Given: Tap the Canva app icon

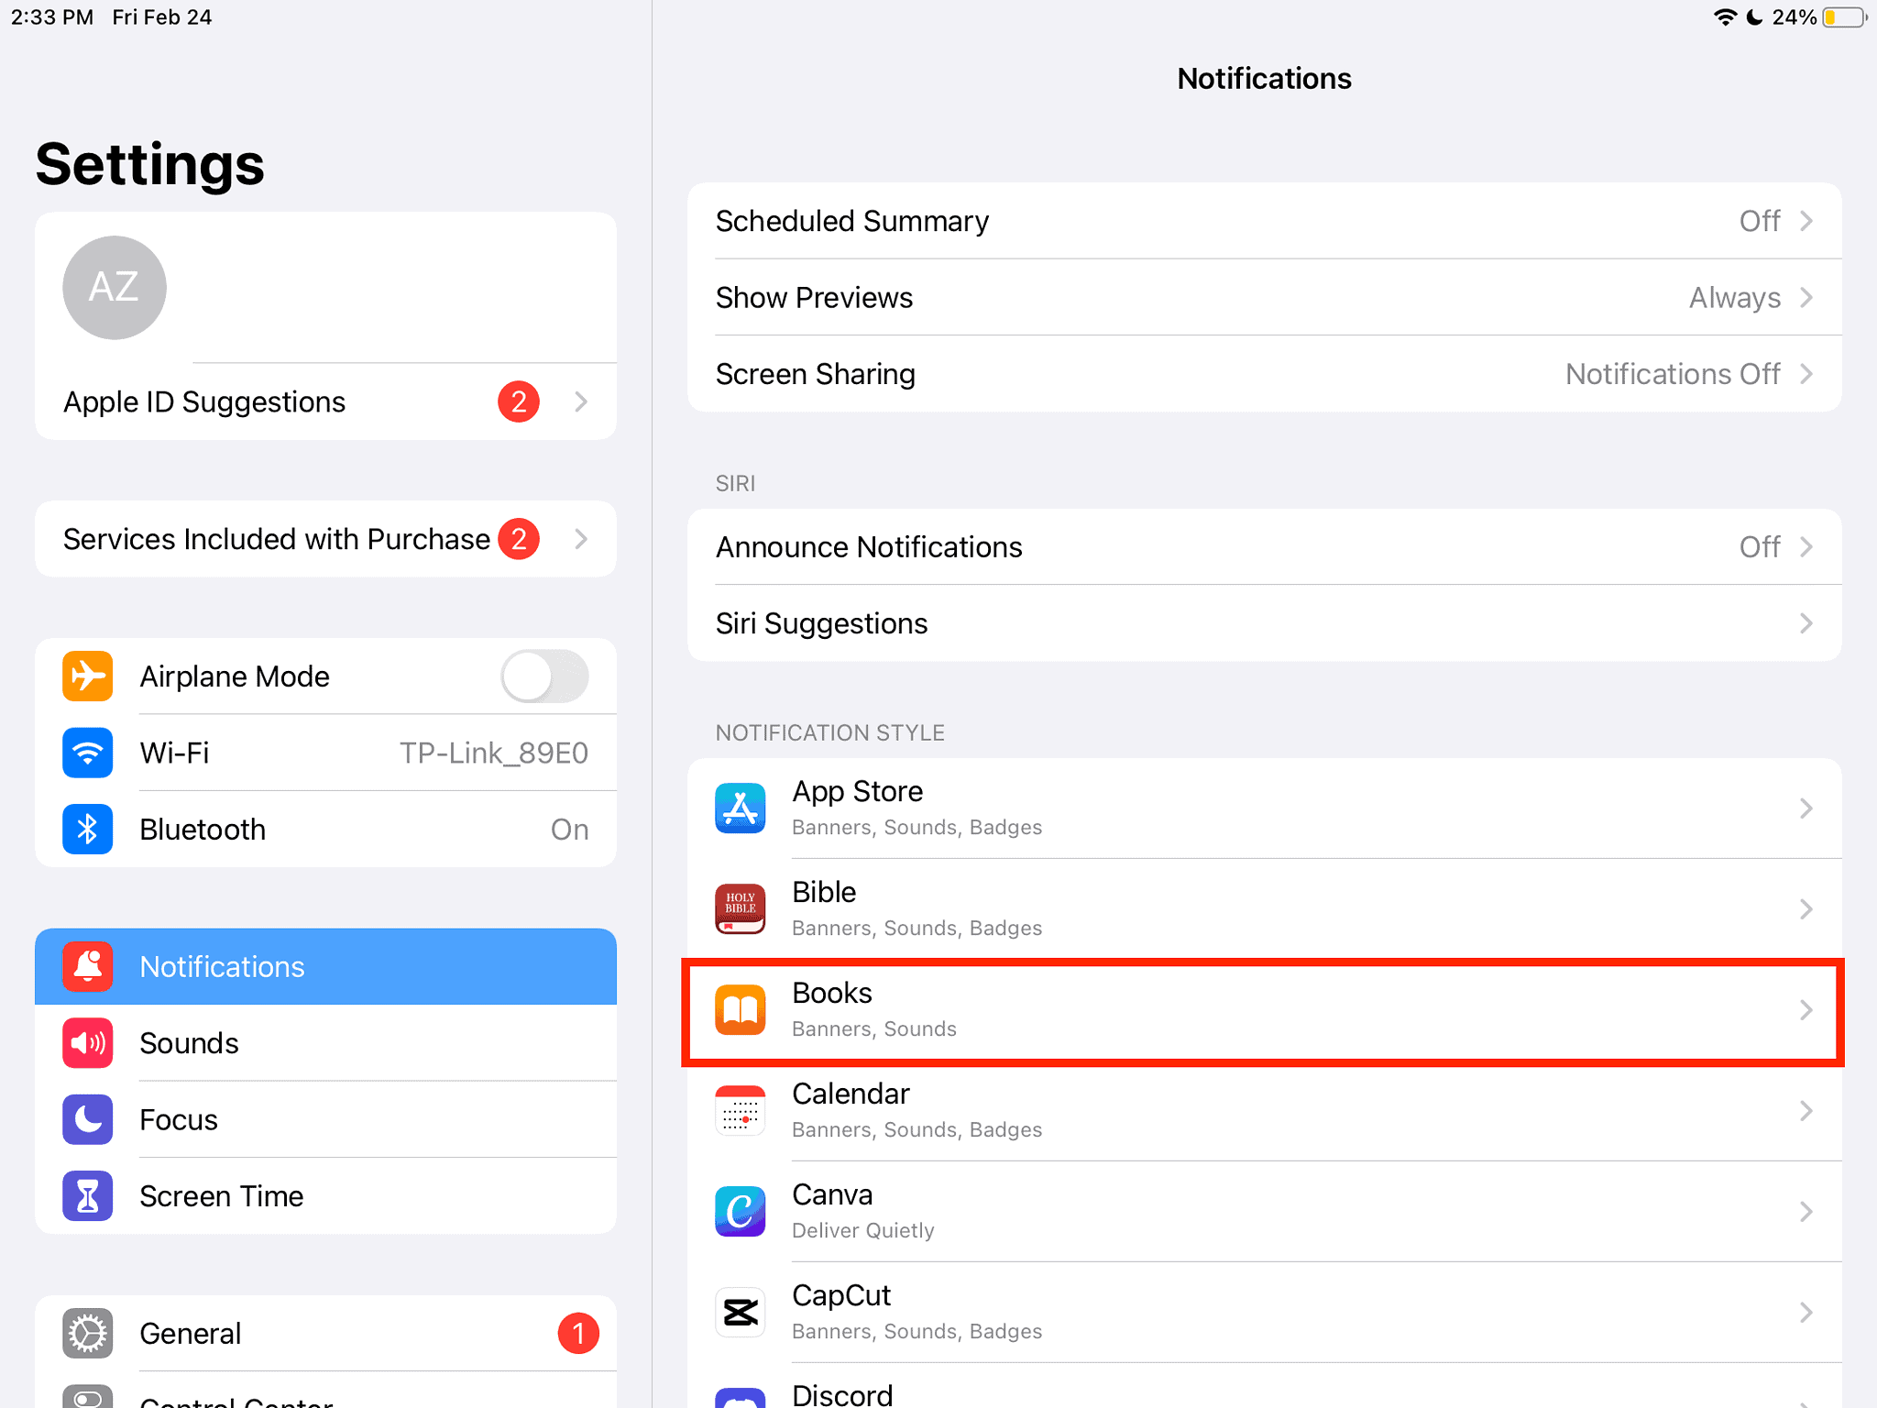Looking at the screenshot, I should (x=740, y=1211).
